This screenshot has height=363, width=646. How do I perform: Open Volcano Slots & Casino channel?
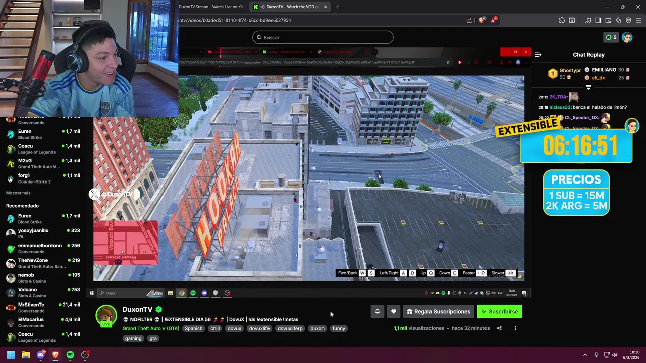click(43, 292)
